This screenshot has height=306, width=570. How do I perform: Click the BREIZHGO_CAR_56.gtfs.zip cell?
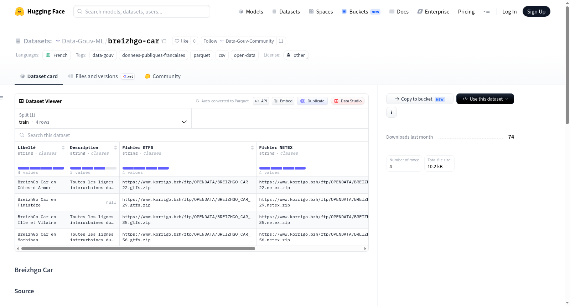[188, 237]
